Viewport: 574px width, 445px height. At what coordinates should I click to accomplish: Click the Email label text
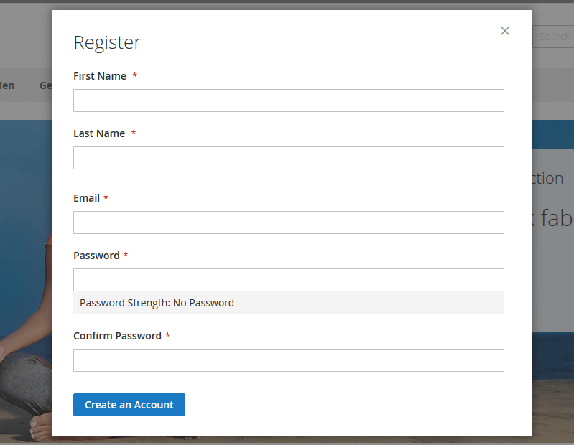tap(86, 198)
